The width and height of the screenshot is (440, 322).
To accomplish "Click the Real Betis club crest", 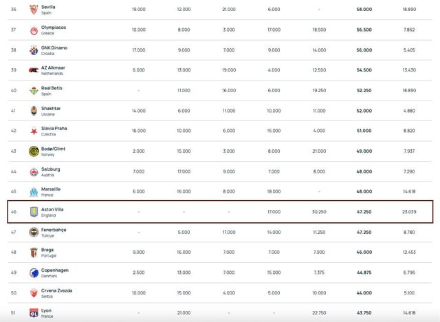I will coord(33,90).
